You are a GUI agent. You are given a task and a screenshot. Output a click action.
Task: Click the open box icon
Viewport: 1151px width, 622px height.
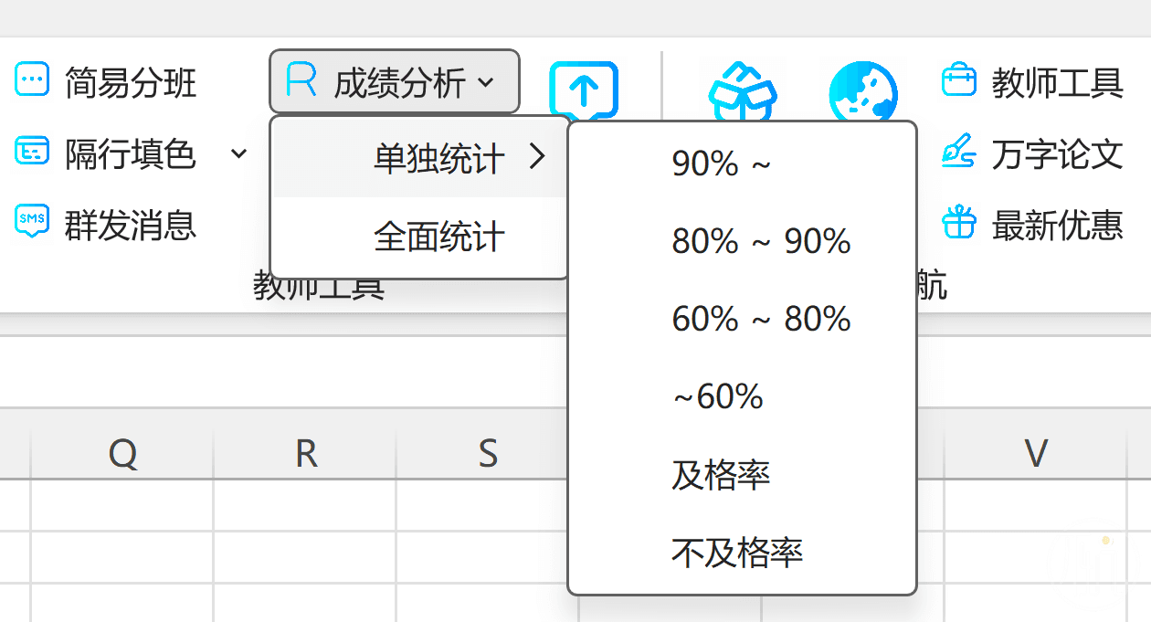pyautogui.click(x=742, y=91)
